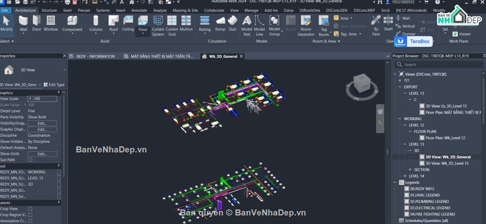This screenshot has width=486, height=224.
Task: Click the Area tool in Room & Area
Action: (343, 18)
